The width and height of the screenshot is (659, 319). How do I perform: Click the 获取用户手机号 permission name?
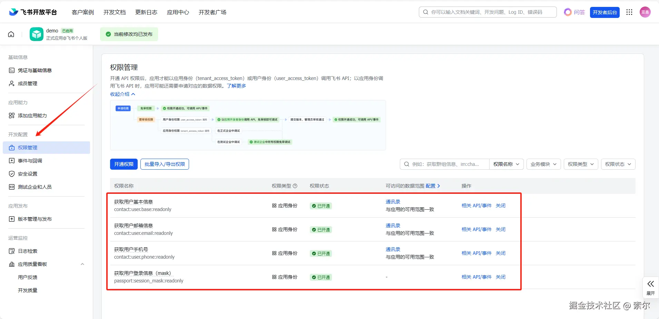pyautogui.click(x=131, y=249)
